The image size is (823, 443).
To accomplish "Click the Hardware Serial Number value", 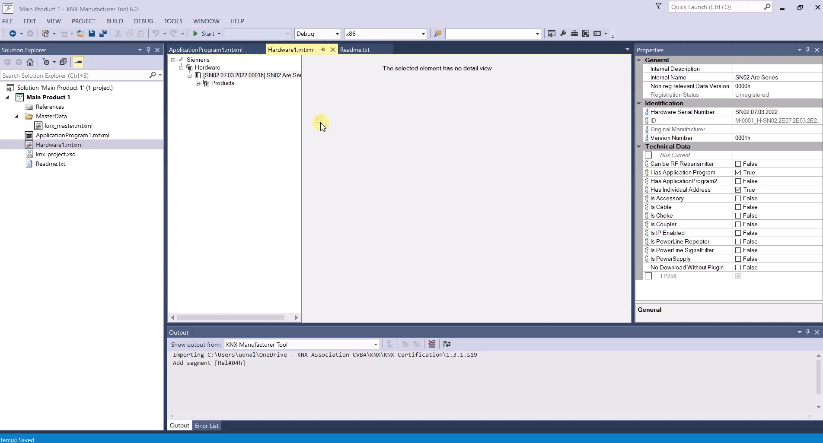I will pos(777,112).
